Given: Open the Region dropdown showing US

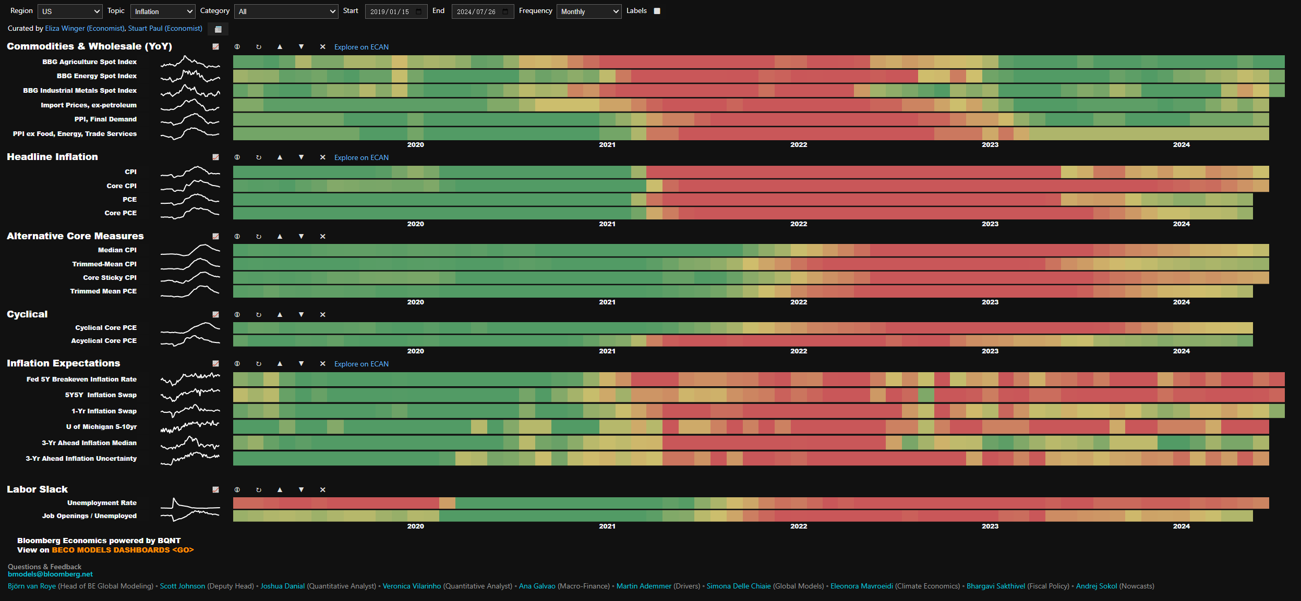Looking at the screenshot, I should pos(70,11).
